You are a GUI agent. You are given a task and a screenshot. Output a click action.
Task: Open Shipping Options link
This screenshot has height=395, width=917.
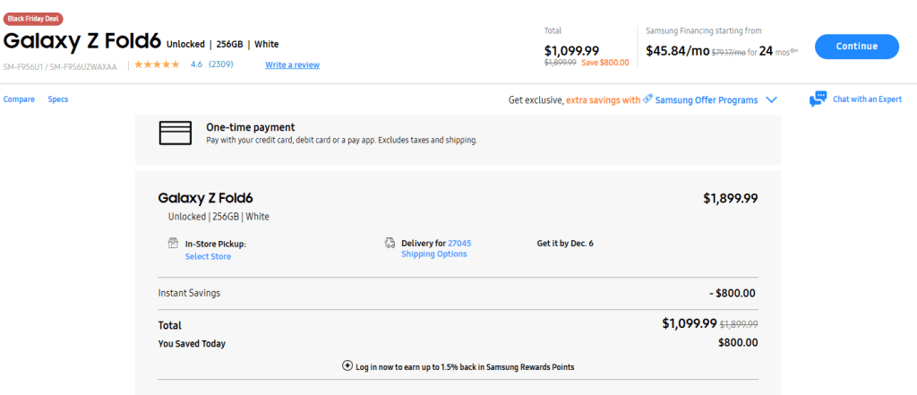coord(433,254)
